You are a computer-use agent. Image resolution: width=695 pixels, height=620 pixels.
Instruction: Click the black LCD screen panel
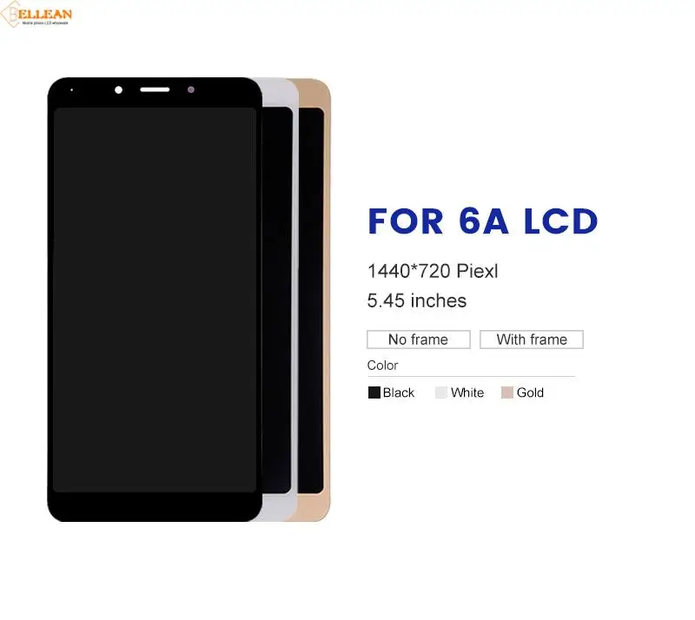[155, 300]
